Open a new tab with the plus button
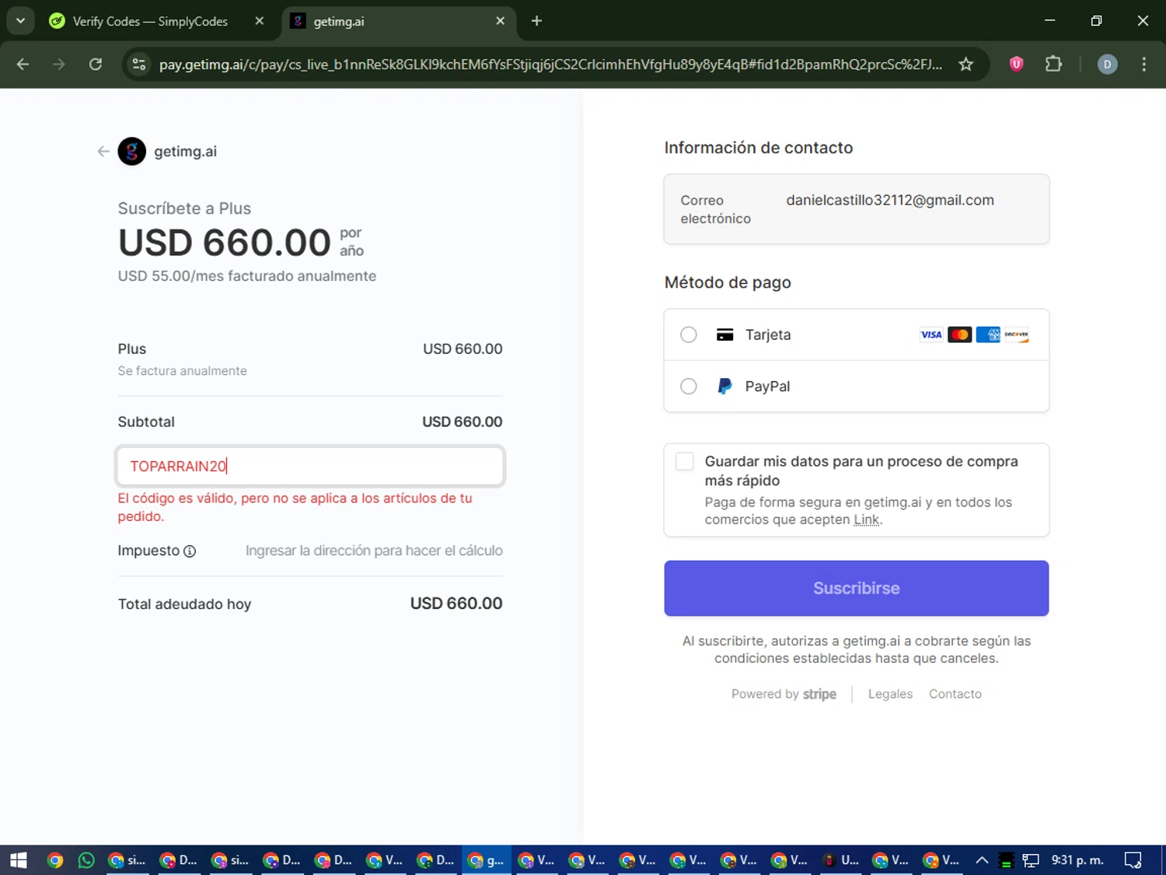This screenshot has width=1166, height=875. [x=536, y=21]
